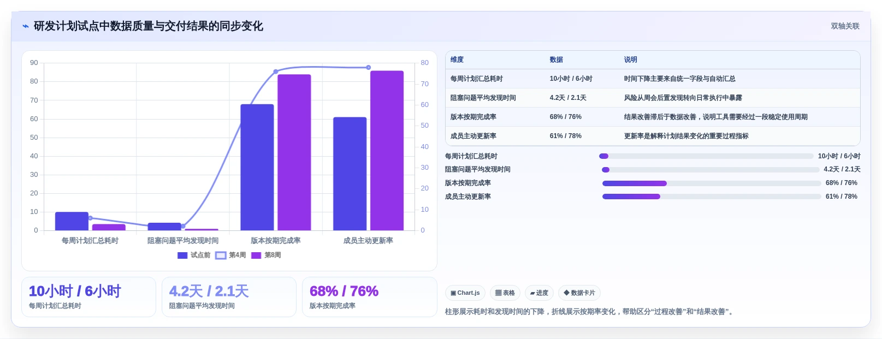The height and width of the screenshot is (339, 882).
Task: Click the 说明 column header
Action: point(631,60)
